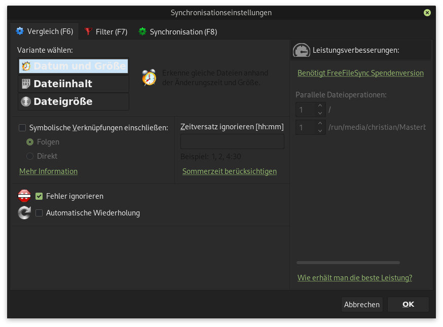Click the /run/media/christian/Mastert path text
Viewport: 443px width, 327px height.
377,127
